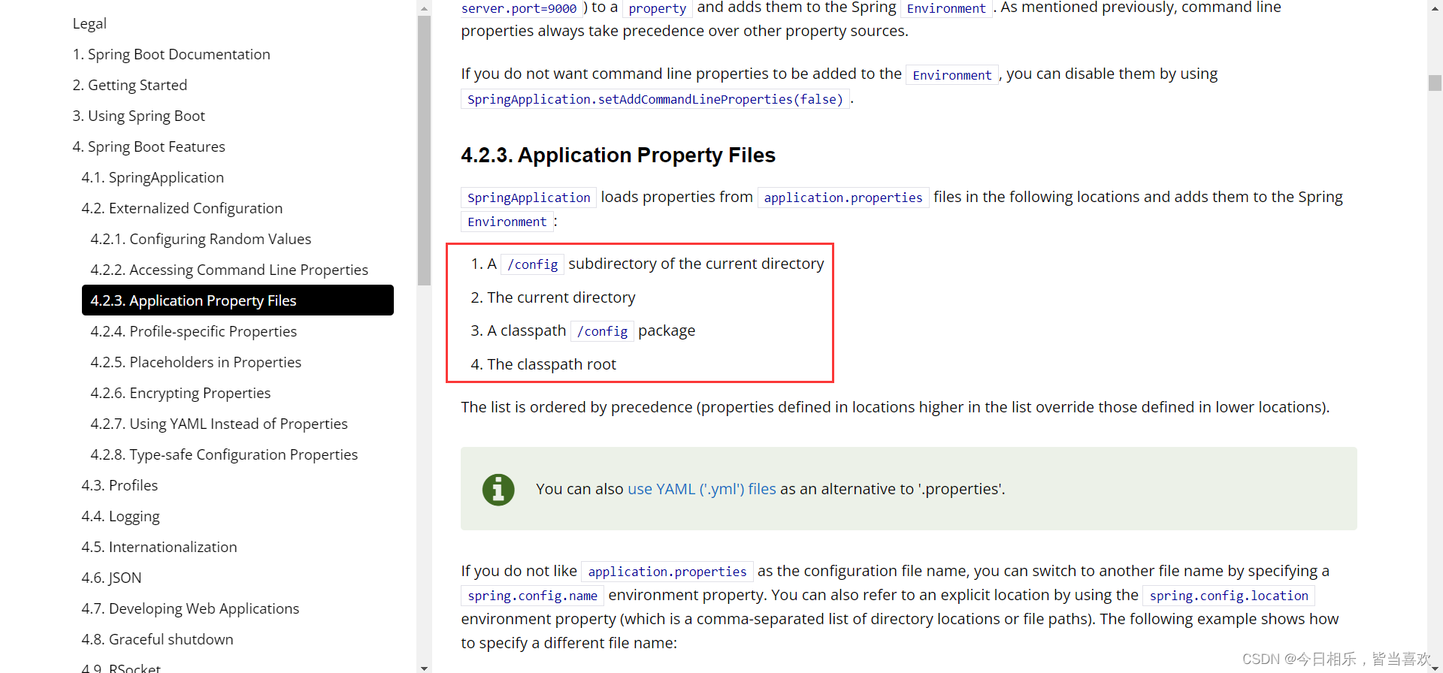1443x673 pixels.
Task: Click the SpringApplication code before 'loads properties'
Action: [x=529, y=198]
